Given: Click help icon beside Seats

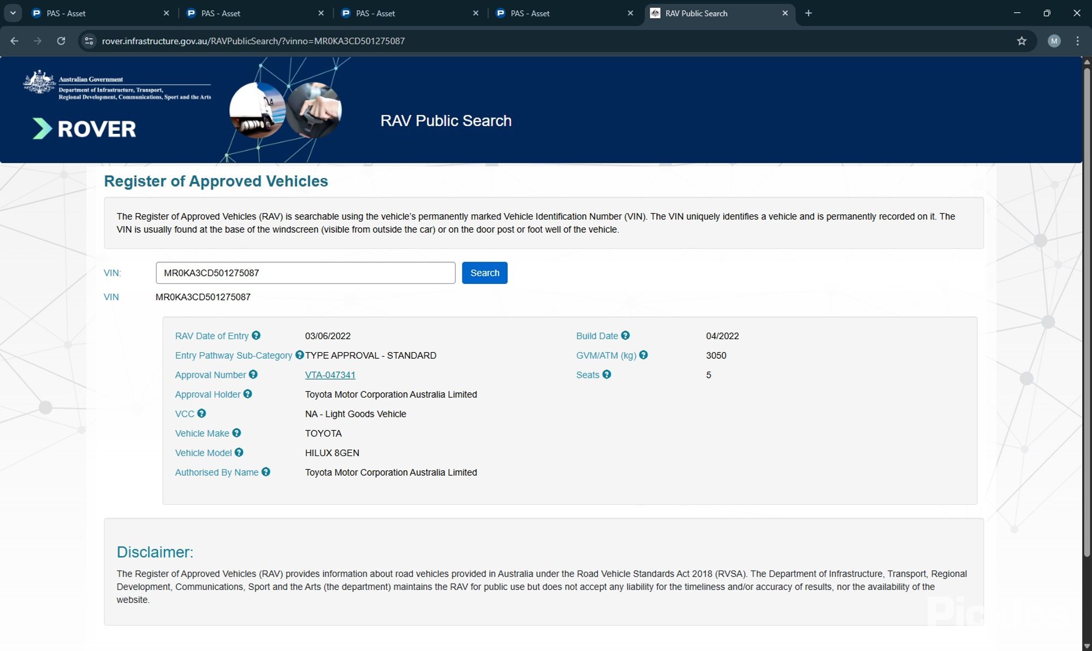Looking at the screenshot, I should (607, 375).
